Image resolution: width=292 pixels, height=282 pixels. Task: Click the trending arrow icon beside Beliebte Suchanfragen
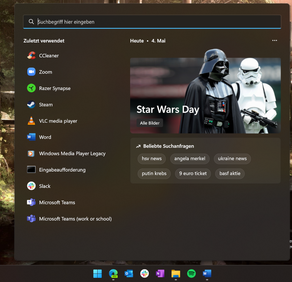click(x=138, y=146)
